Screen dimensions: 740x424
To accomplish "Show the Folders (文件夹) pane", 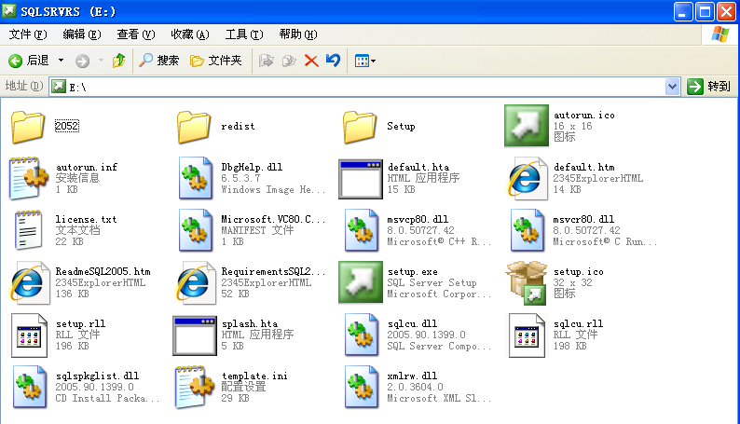I will 215,61.
